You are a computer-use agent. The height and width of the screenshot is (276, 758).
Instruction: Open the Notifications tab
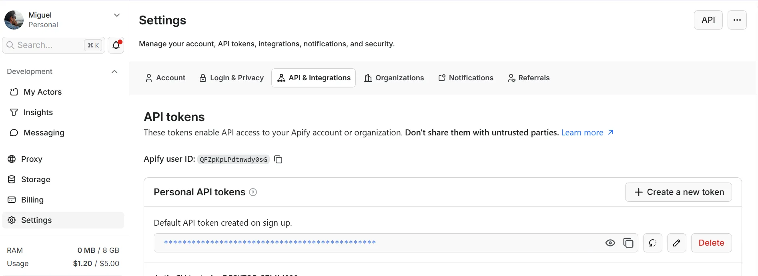pos(466,78)
